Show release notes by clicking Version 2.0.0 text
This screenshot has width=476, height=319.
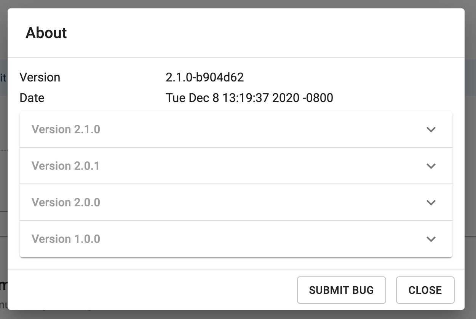pyautogui.click(x=66, y=203)
